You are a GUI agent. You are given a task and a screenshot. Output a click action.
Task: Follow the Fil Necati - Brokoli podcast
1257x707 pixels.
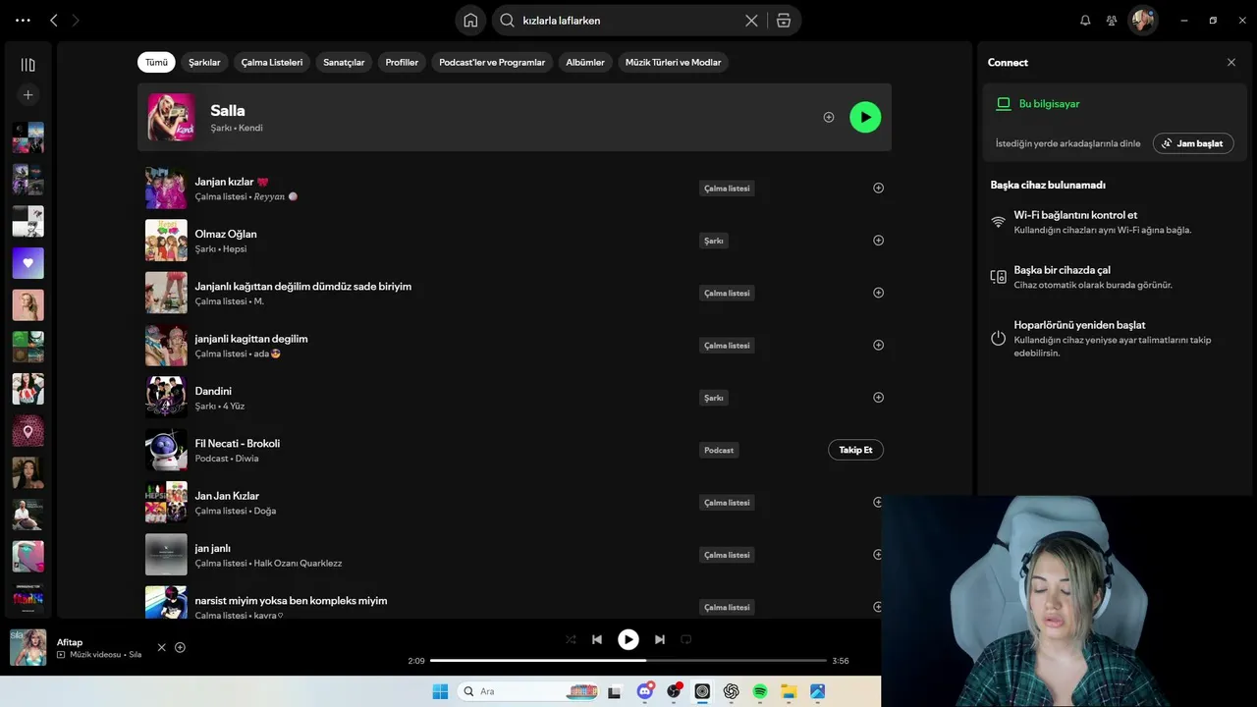[x=855, y=450]
